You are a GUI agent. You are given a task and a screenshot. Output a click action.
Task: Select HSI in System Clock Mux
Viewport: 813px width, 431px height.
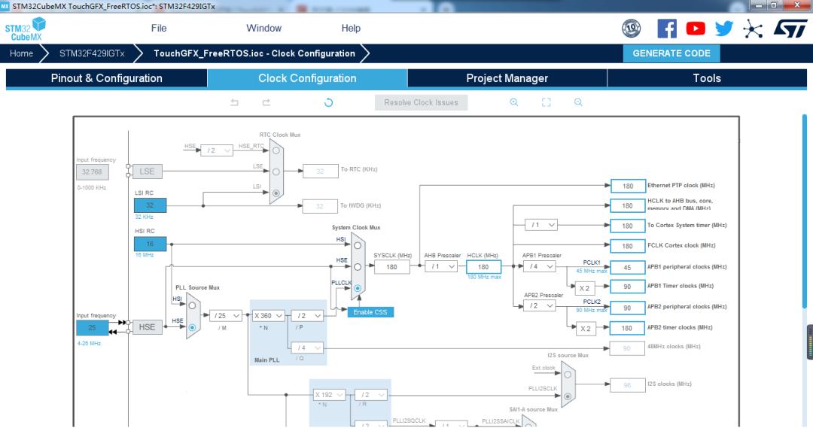(x=358, y=245)
